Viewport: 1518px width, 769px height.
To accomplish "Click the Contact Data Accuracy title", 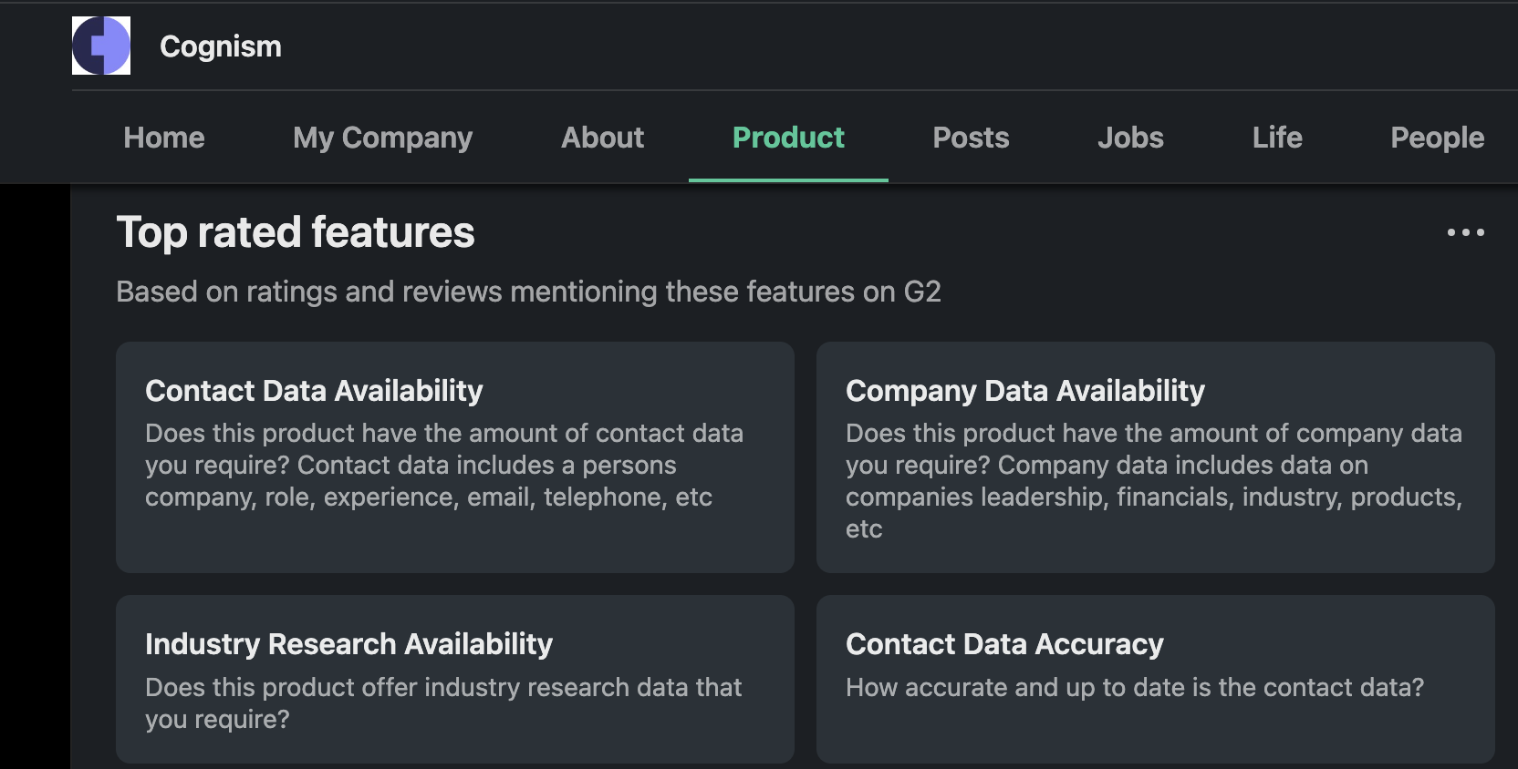I will pyautogui.click(x=1004, y=644).
